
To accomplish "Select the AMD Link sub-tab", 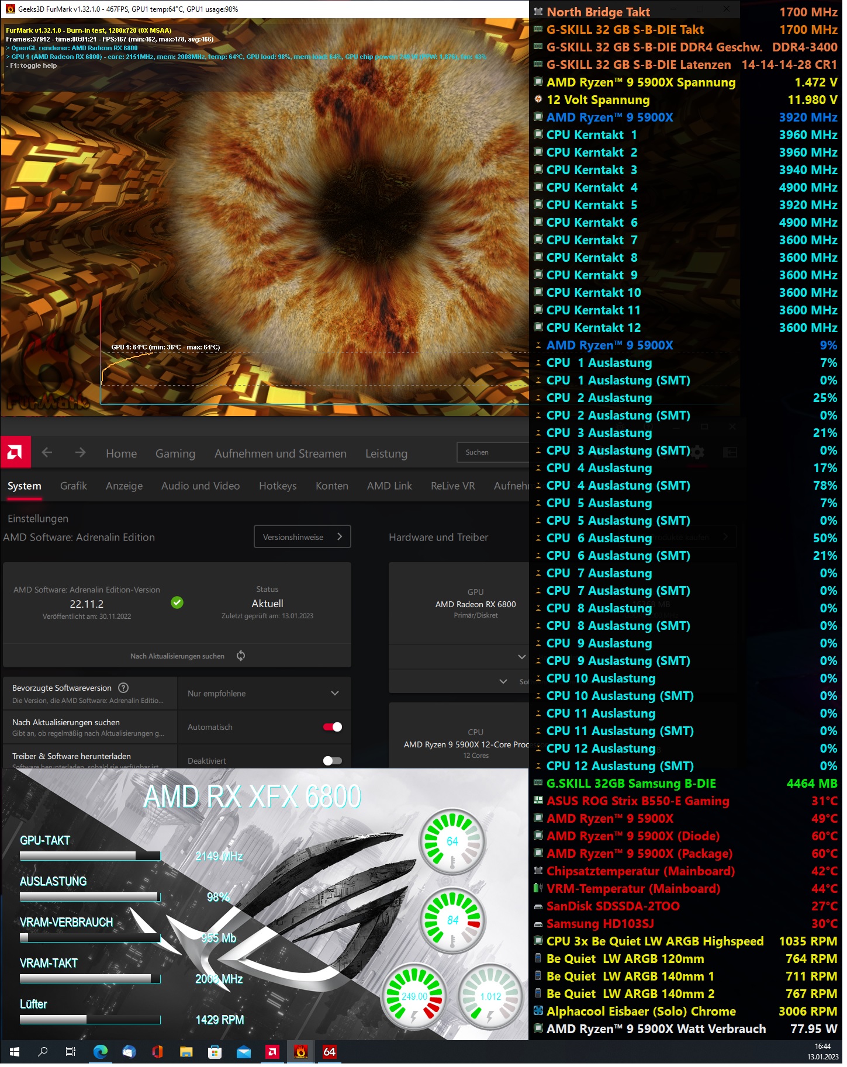I will 389,486.
